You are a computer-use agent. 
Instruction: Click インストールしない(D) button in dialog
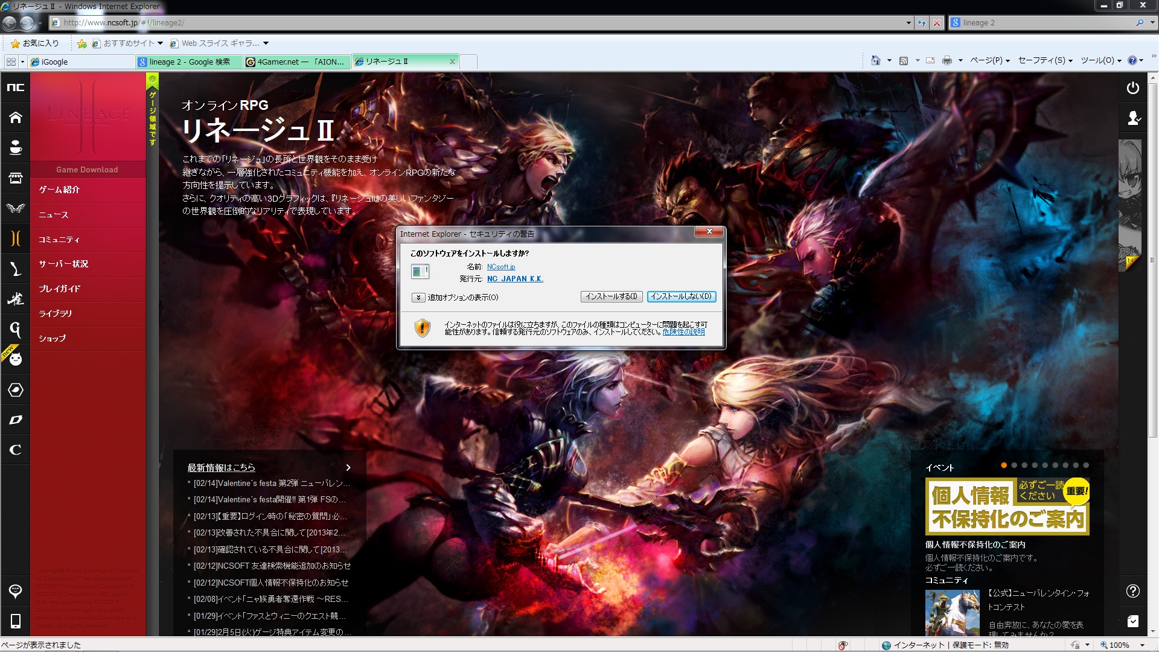pyautogui.click(x=682, y=296)
